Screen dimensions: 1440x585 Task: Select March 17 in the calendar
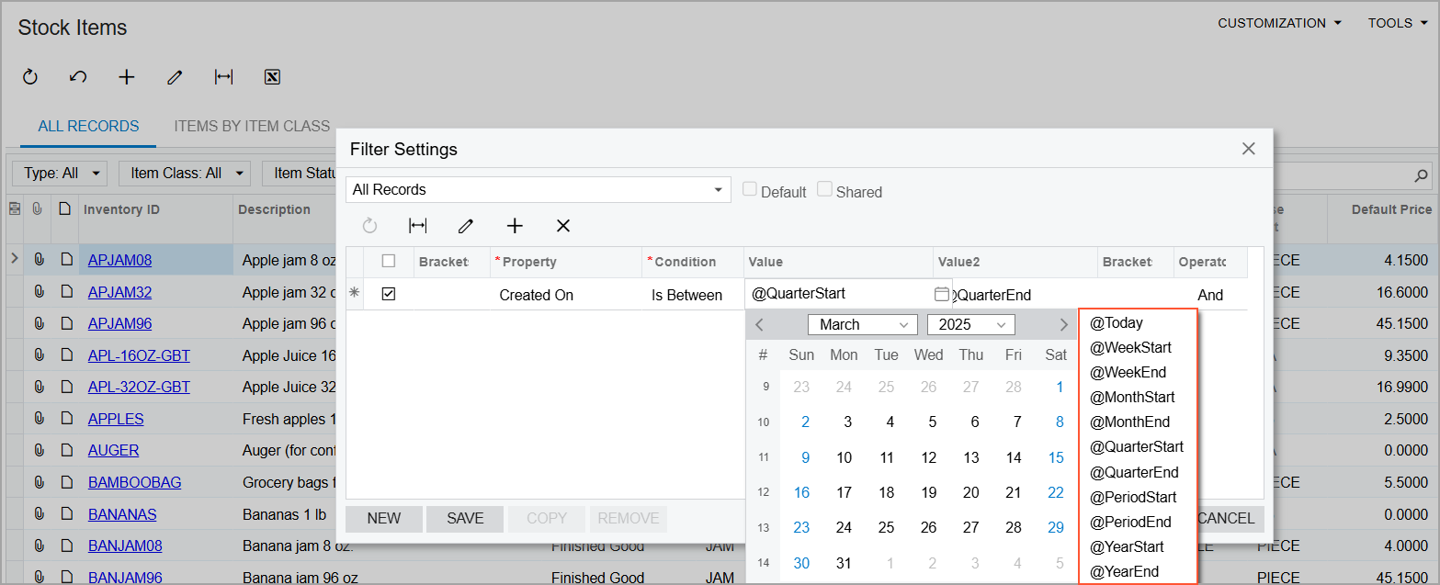point(844,492)
